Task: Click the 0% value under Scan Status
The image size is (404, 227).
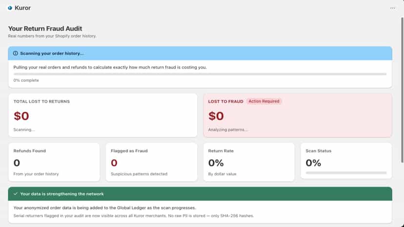Action: pyautogui.click(x=313, y=163)
